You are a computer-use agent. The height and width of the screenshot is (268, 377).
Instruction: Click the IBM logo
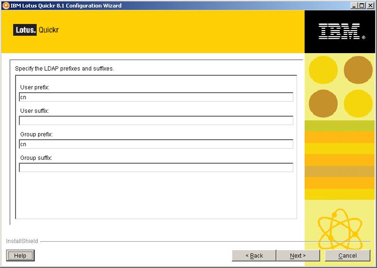pos(341,32)
